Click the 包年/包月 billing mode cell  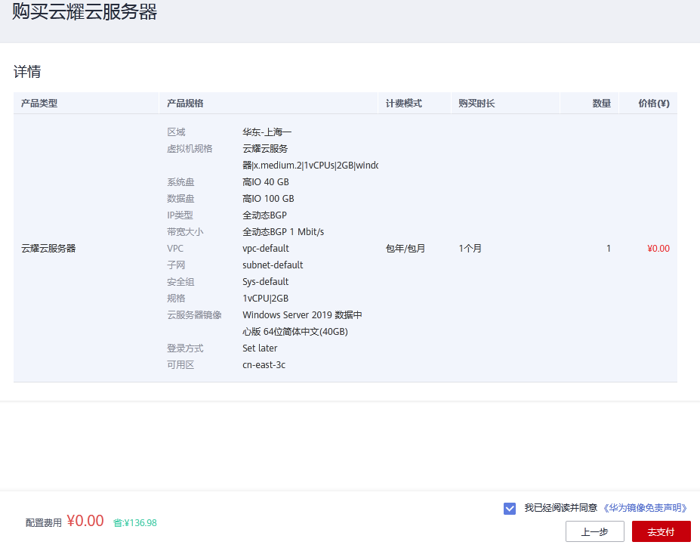(x=406, y=249)
